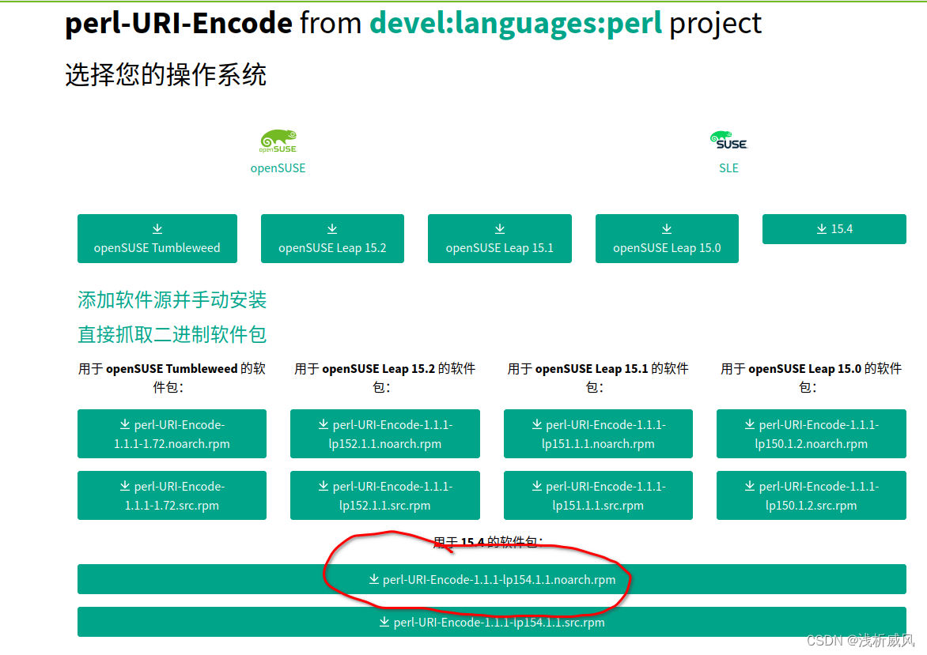Download perl-URI-Encode-1.1.1-lp154.1.1.src.rpm
The width and height of the screenshot is (927, 655).
492,622
